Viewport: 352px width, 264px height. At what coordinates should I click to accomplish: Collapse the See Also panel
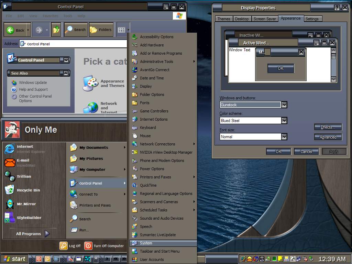66,73
